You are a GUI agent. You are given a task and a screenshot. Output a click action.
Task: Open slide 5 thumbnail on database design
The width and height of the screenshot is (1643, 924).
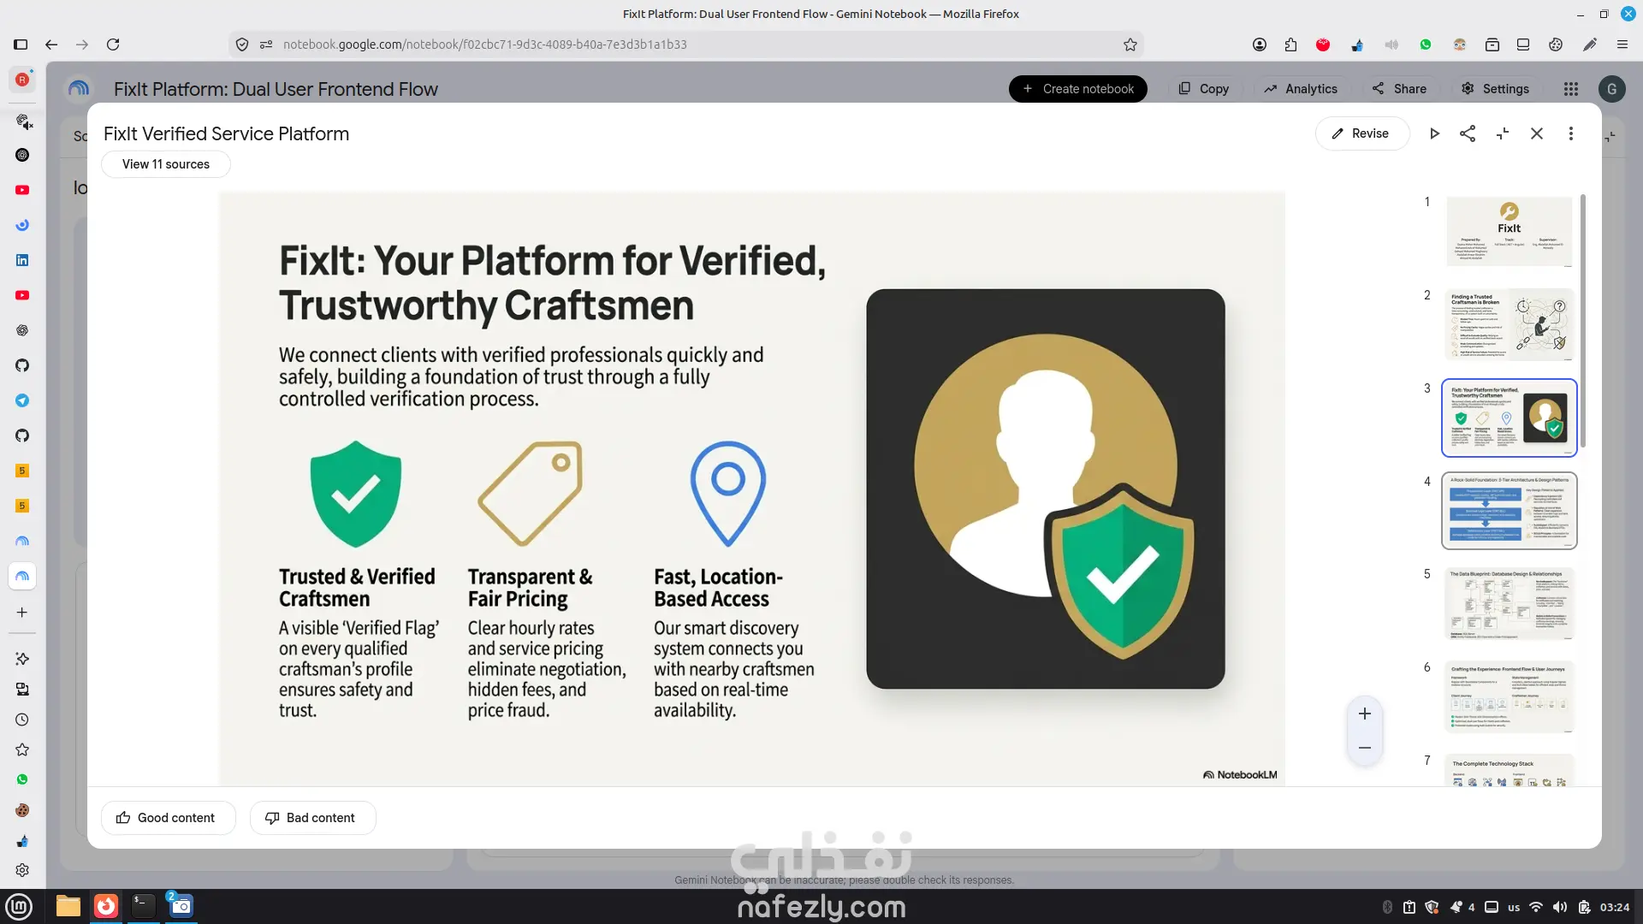point(1510,604)
